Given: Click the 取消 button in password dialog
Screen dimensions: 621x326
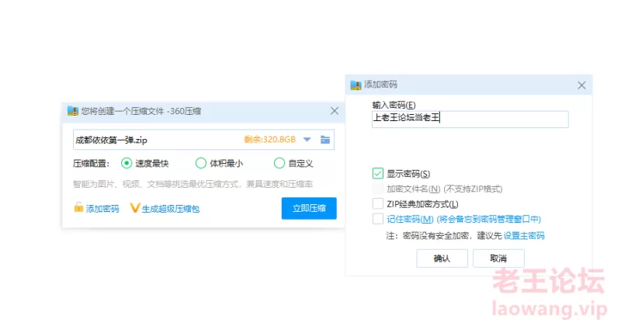Looking at the screenshot, I should coord(498,258).
